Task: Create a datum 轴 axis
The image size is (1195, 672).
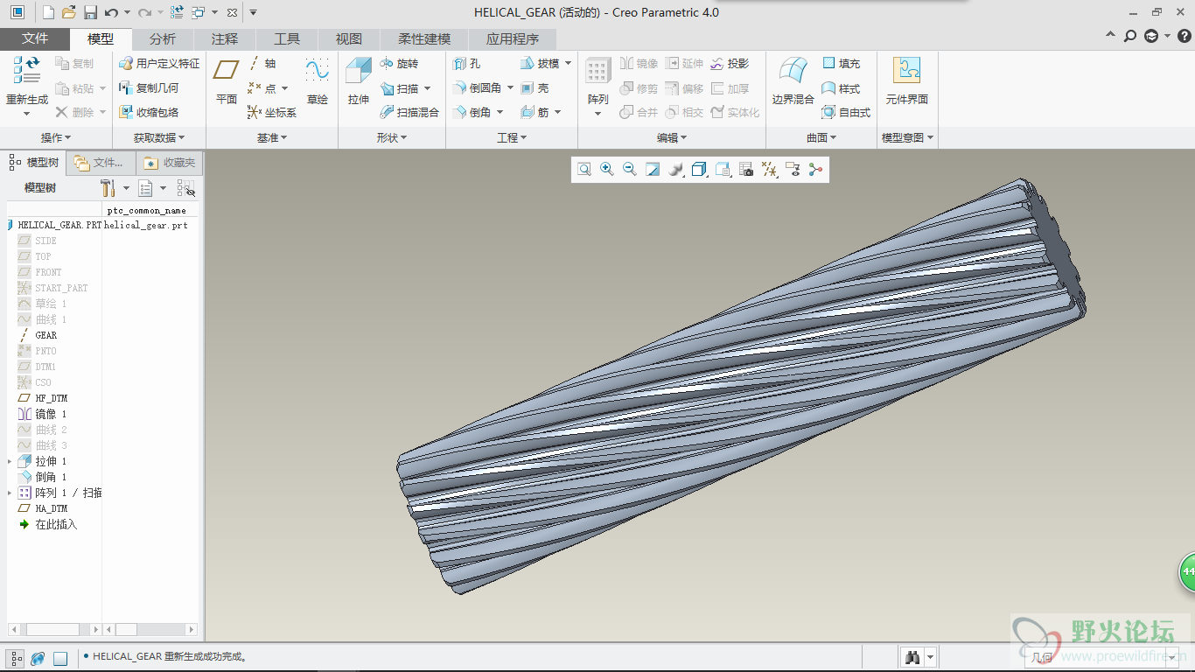Action: coord(262,63)
